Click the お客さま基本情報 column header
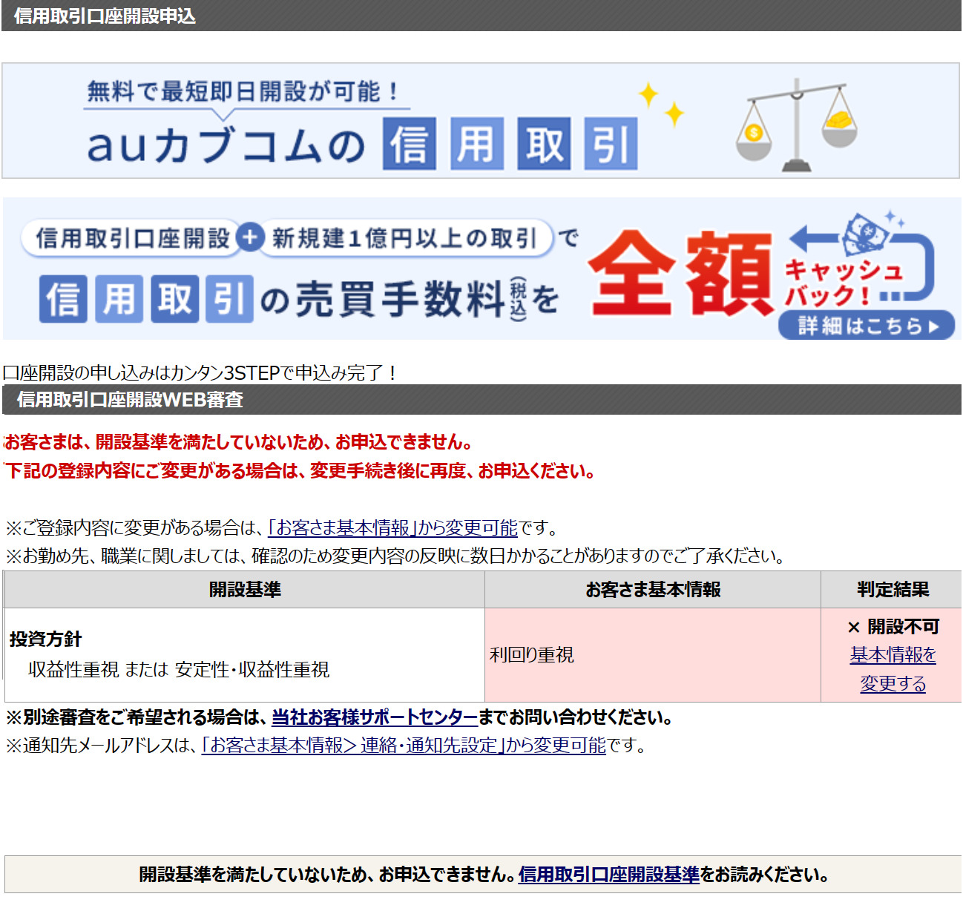This screenshot has height=911, width=963. click(x=653, y=590)
